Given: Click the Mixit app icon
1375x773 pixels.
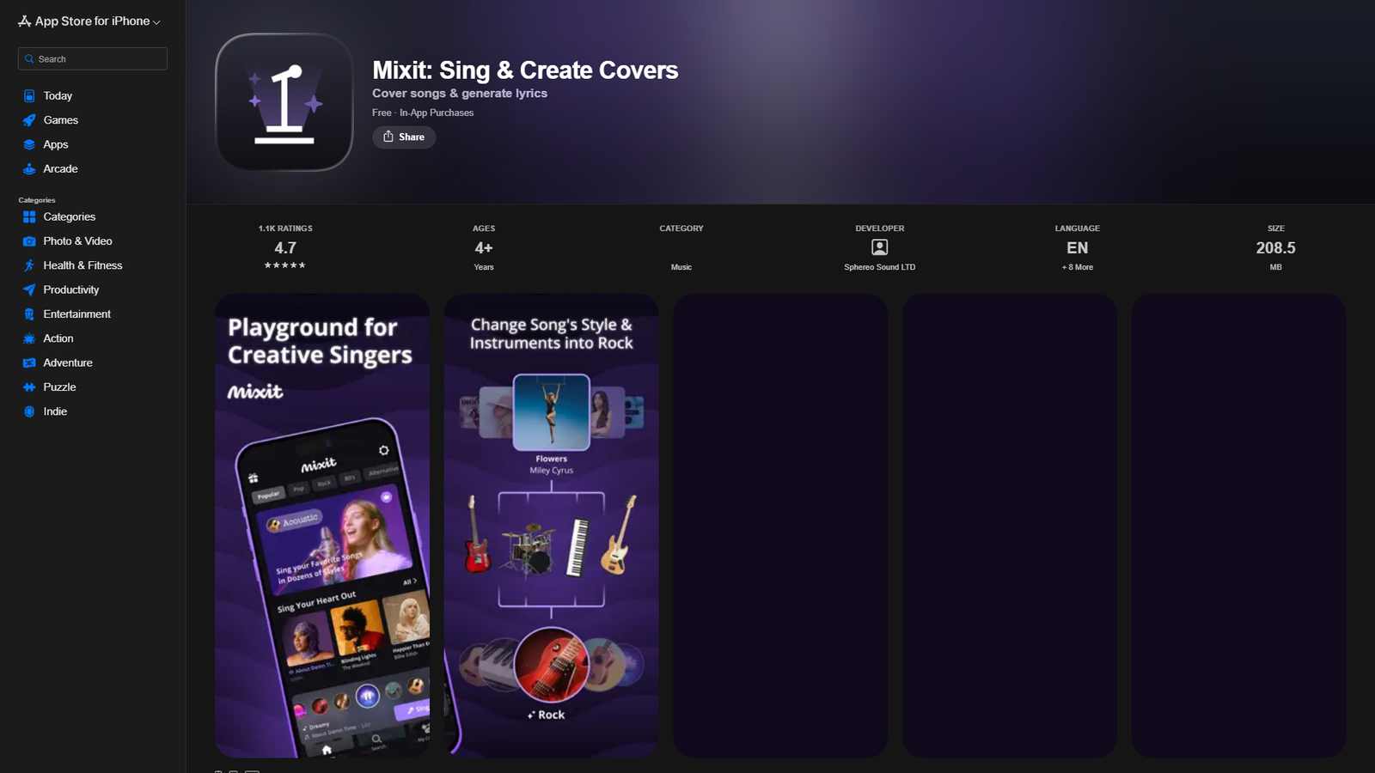Looking at the screenshot, I should (x=284, y=102).
